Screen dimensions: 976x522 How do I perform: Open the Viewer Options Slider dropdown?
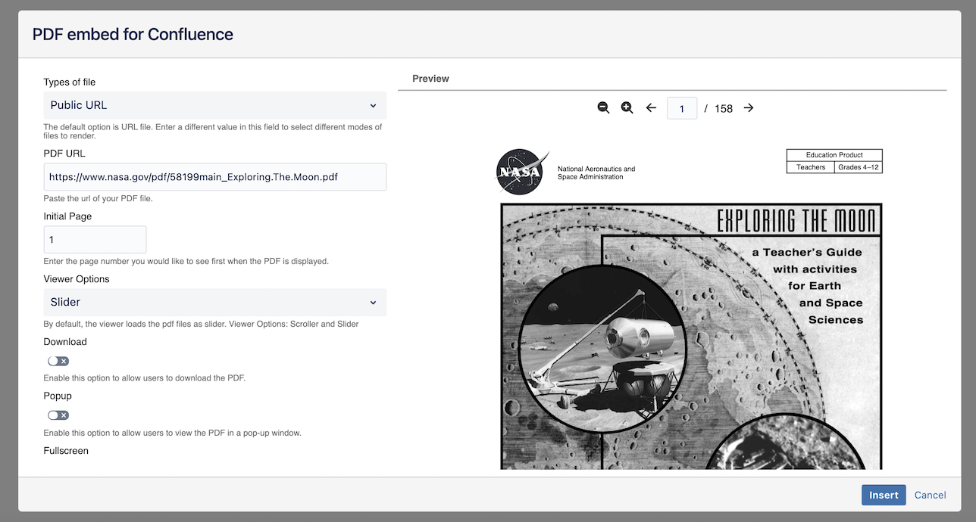point(215,302)
